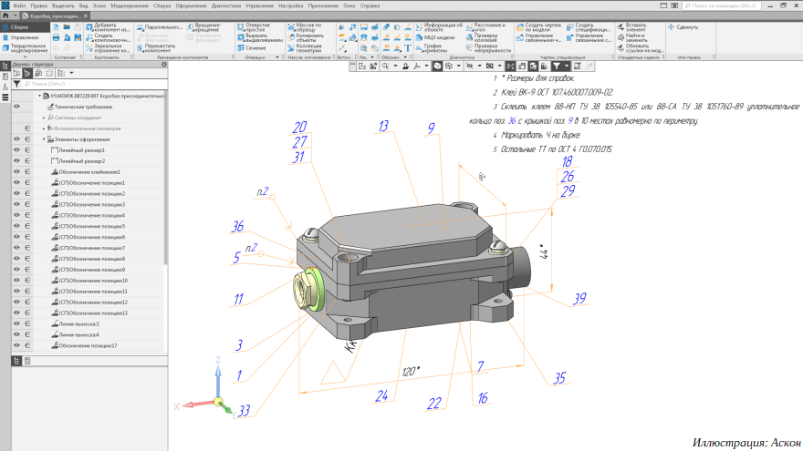Expand the Системы координат tree node
This screenshot has height=451, width=803.
point(45,118)
